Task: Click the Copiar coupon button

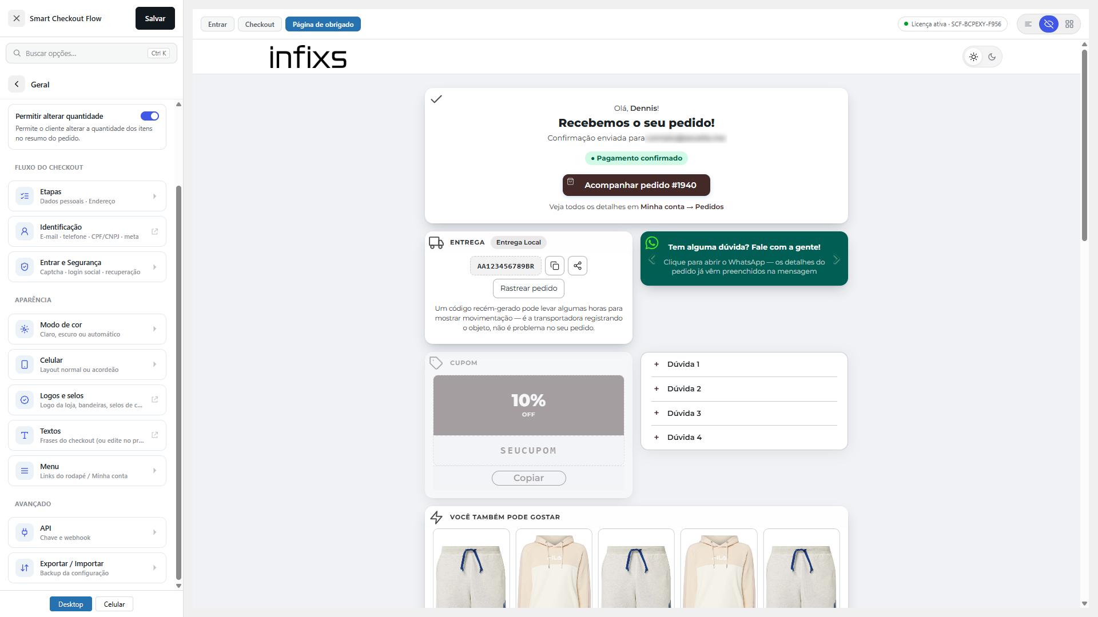Action: pos(528,478)
